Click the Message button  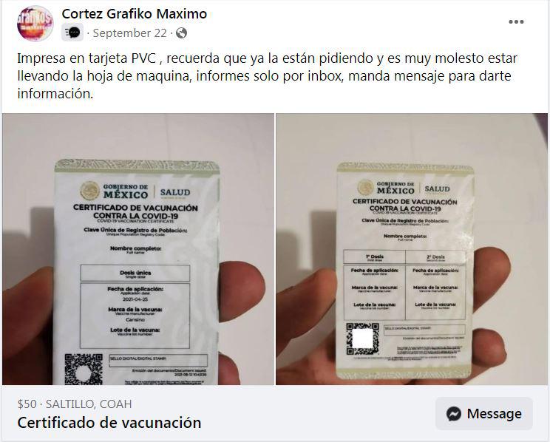pos(484,414)
